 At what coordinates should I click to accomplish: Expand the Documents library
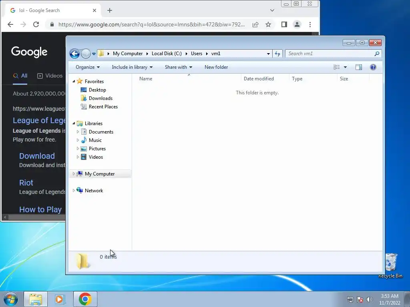78,132
